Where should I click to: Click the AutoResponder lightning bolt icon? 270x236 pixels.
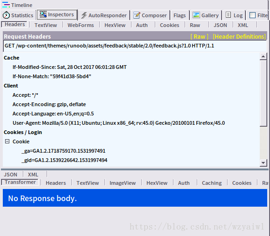[x=84, y=15]
